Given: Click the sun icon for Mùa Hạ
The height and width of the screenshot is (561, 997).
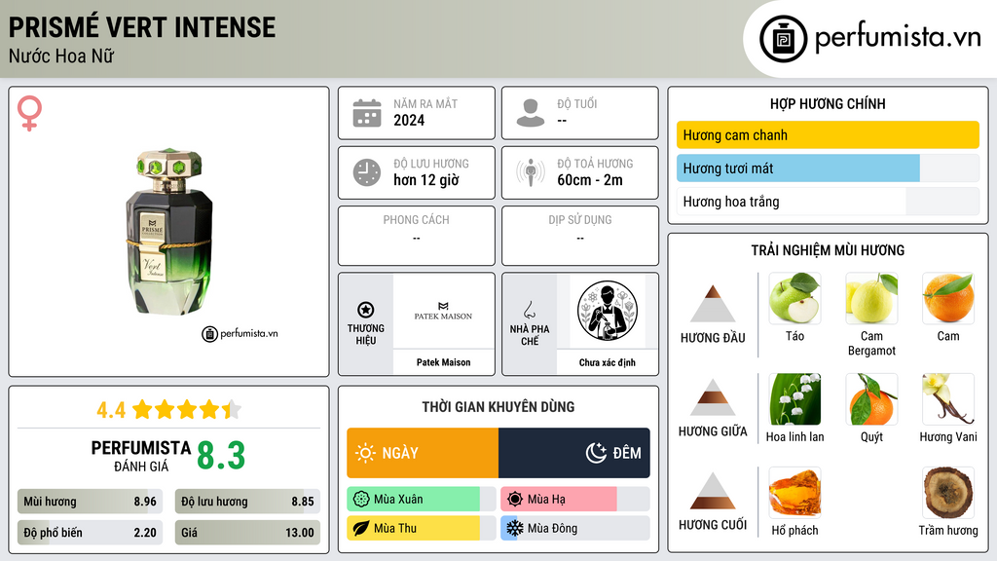Looking at the screenshot, I should click(x=515, y=500).
